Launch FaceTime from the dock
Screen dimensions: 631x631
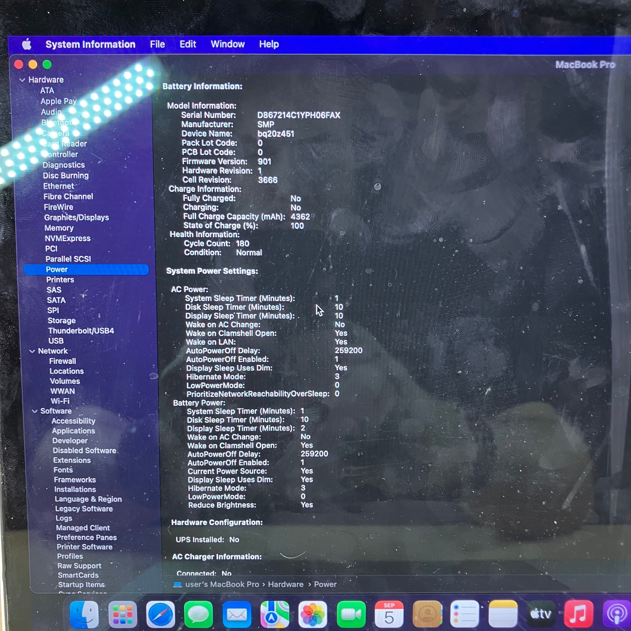pos(351,614)
